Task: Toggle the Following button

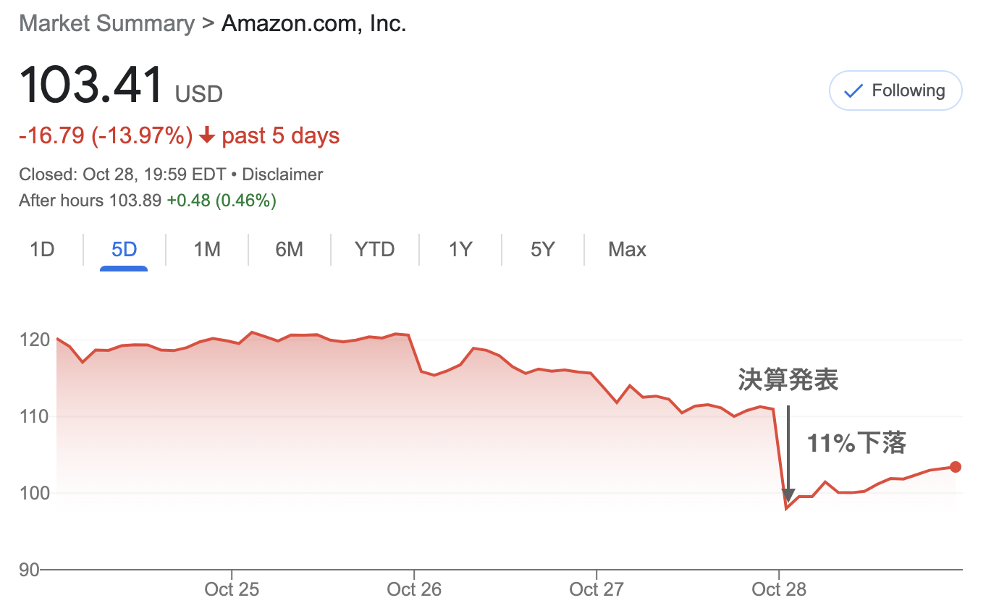Action: pyautogui.click(x=895, y=90)
